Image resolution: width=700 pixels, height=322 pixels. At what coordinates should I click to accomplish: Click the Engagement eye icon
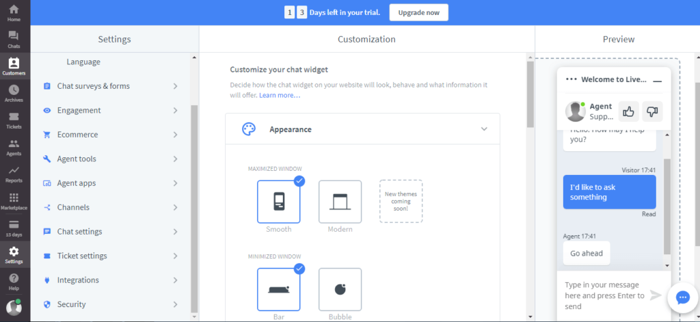[x=47, y=110]
